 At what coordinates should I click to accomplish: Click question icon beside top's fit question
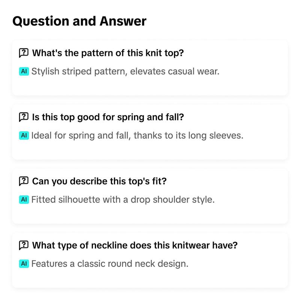24,181
